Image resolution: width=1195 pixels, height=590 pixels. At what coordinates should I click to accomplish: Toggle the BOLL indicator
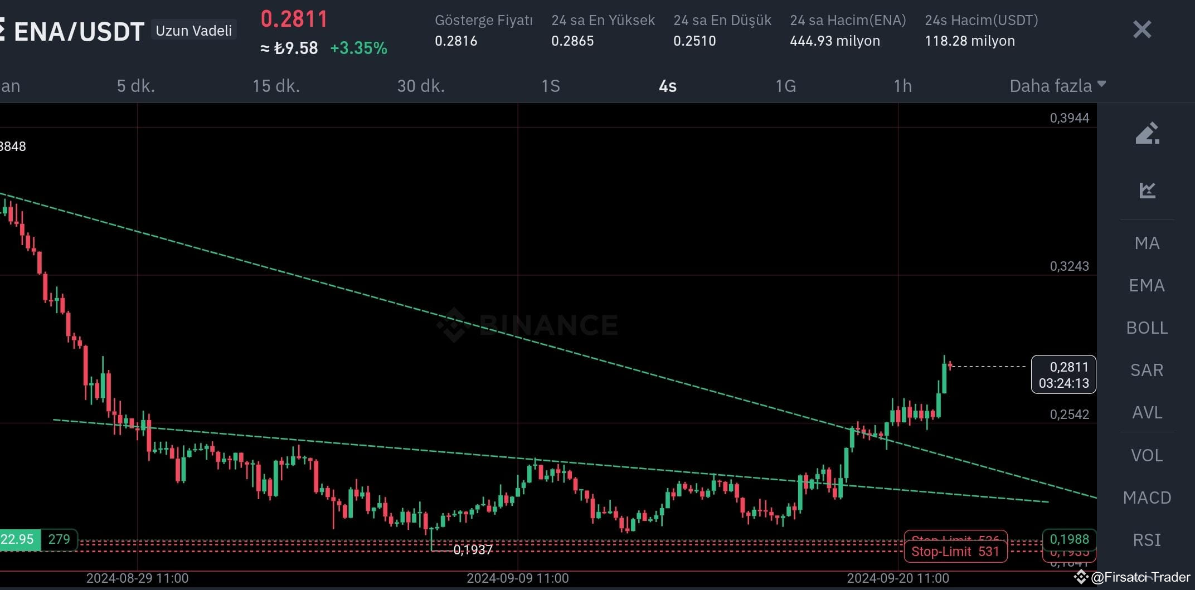(1147, 328)
